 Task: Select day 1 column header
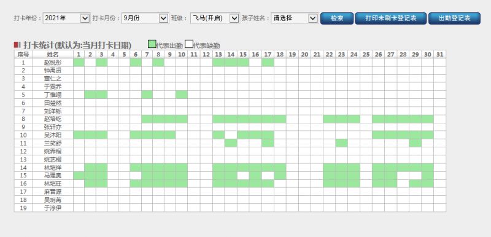tap(79, 55)
